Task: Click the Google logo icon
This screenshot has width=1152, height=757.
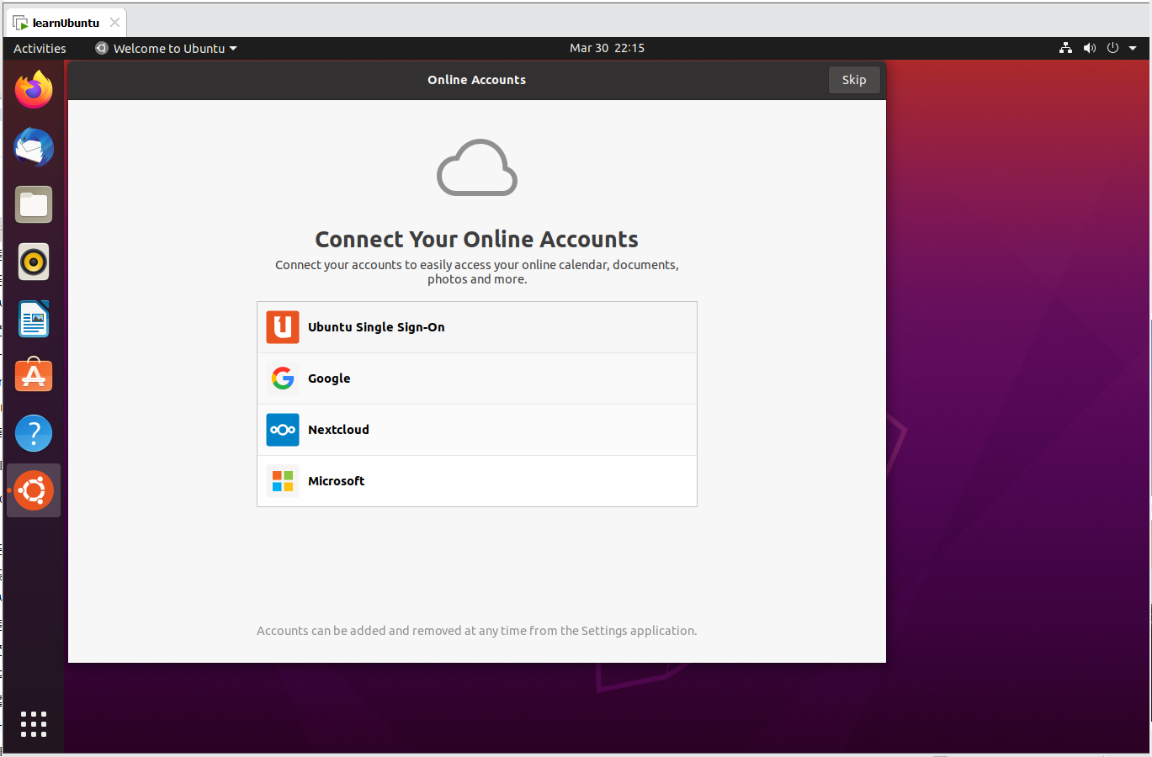Action: click(x=283, y=378)
